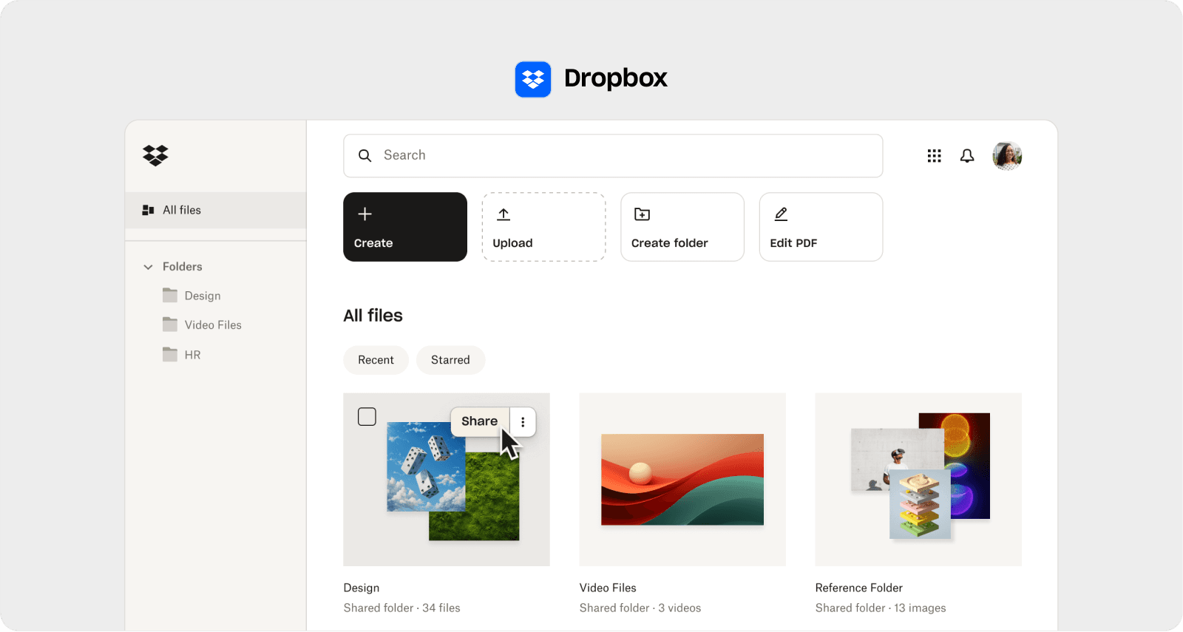Screen dimensions: 1183x632
Task: Switch to the Recent filter
Action: click(376, 360)
